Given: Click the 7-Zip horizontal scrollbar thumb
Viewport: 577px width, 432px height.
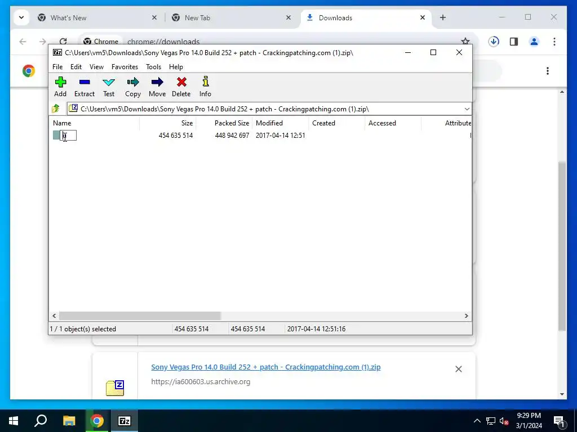Looking at the screenshot, I should [x=140, y=316].
